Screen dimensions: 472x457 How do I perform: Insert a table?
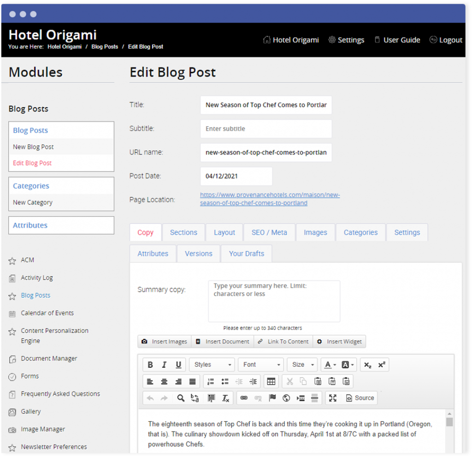[271, 382]
